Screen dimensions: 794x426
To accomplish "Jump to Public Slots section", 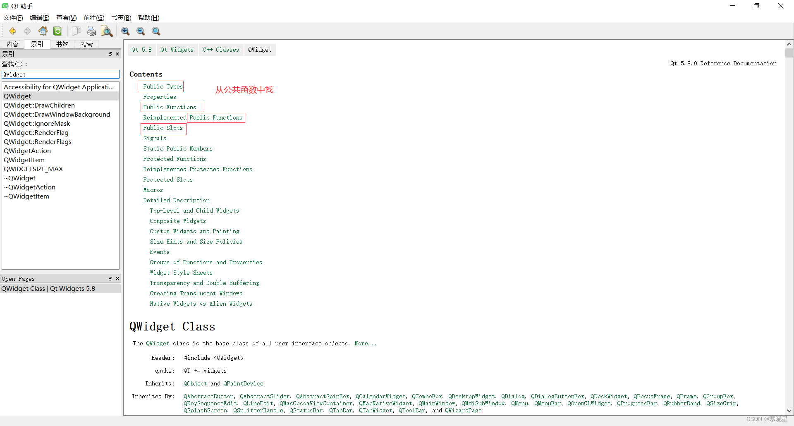I will click(x=163, y=128).
